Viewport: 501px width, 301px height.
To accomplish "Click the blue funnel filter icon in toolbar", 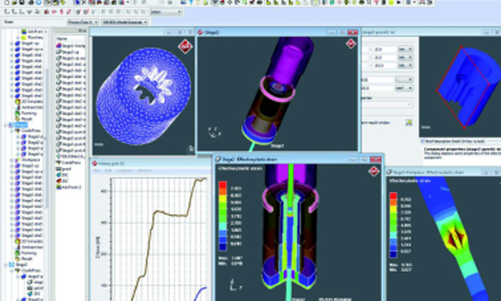I will pyautogui.click(x=191, y=2).
